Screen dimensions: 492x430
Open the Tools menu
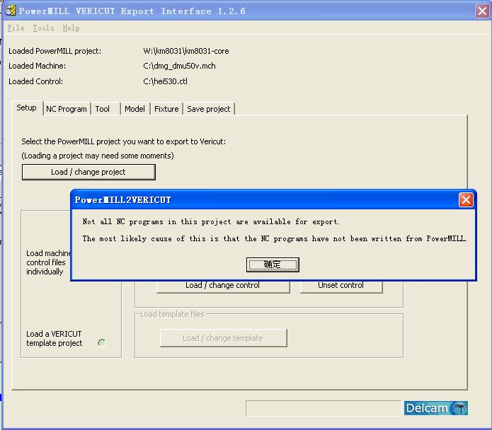click(x=44, y=28)
